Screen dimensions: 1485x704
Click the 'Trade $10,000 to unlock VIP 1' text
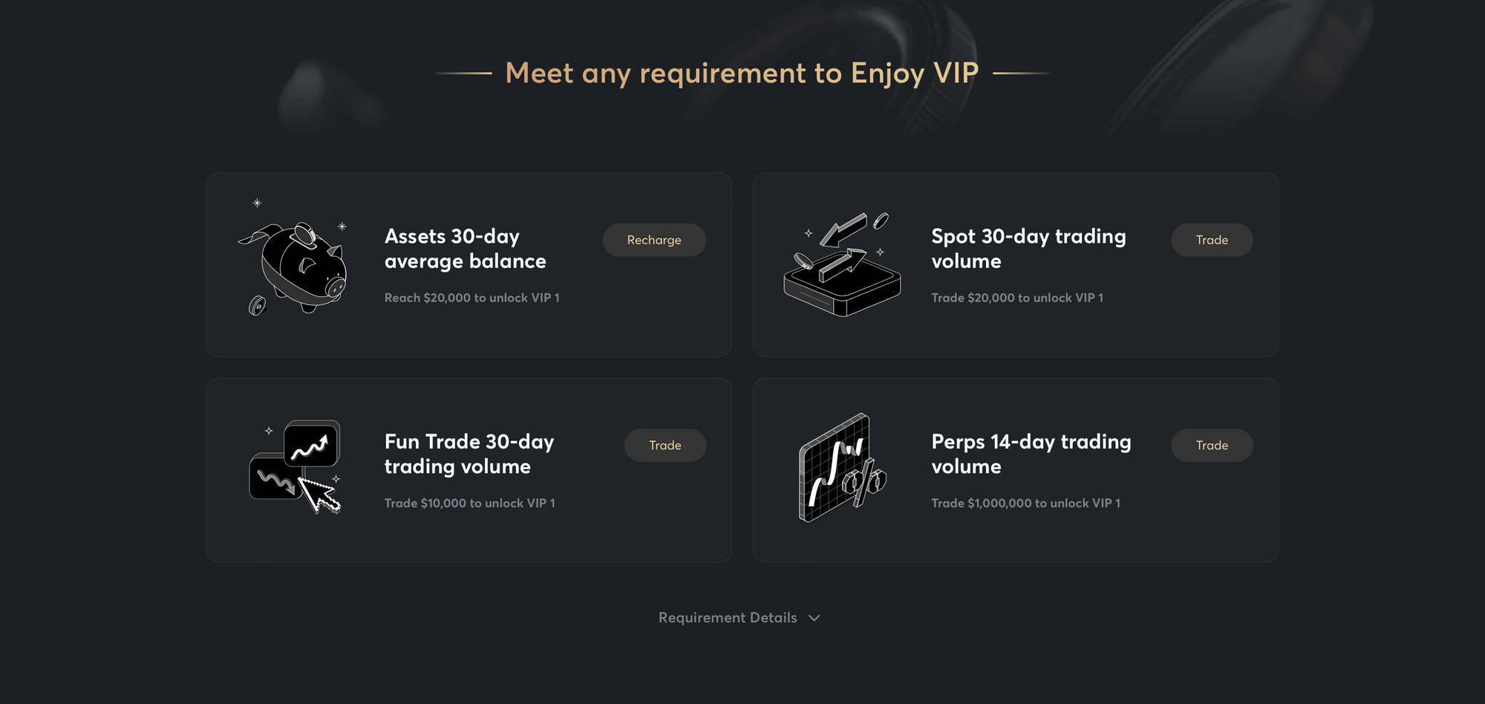point(470,503)
